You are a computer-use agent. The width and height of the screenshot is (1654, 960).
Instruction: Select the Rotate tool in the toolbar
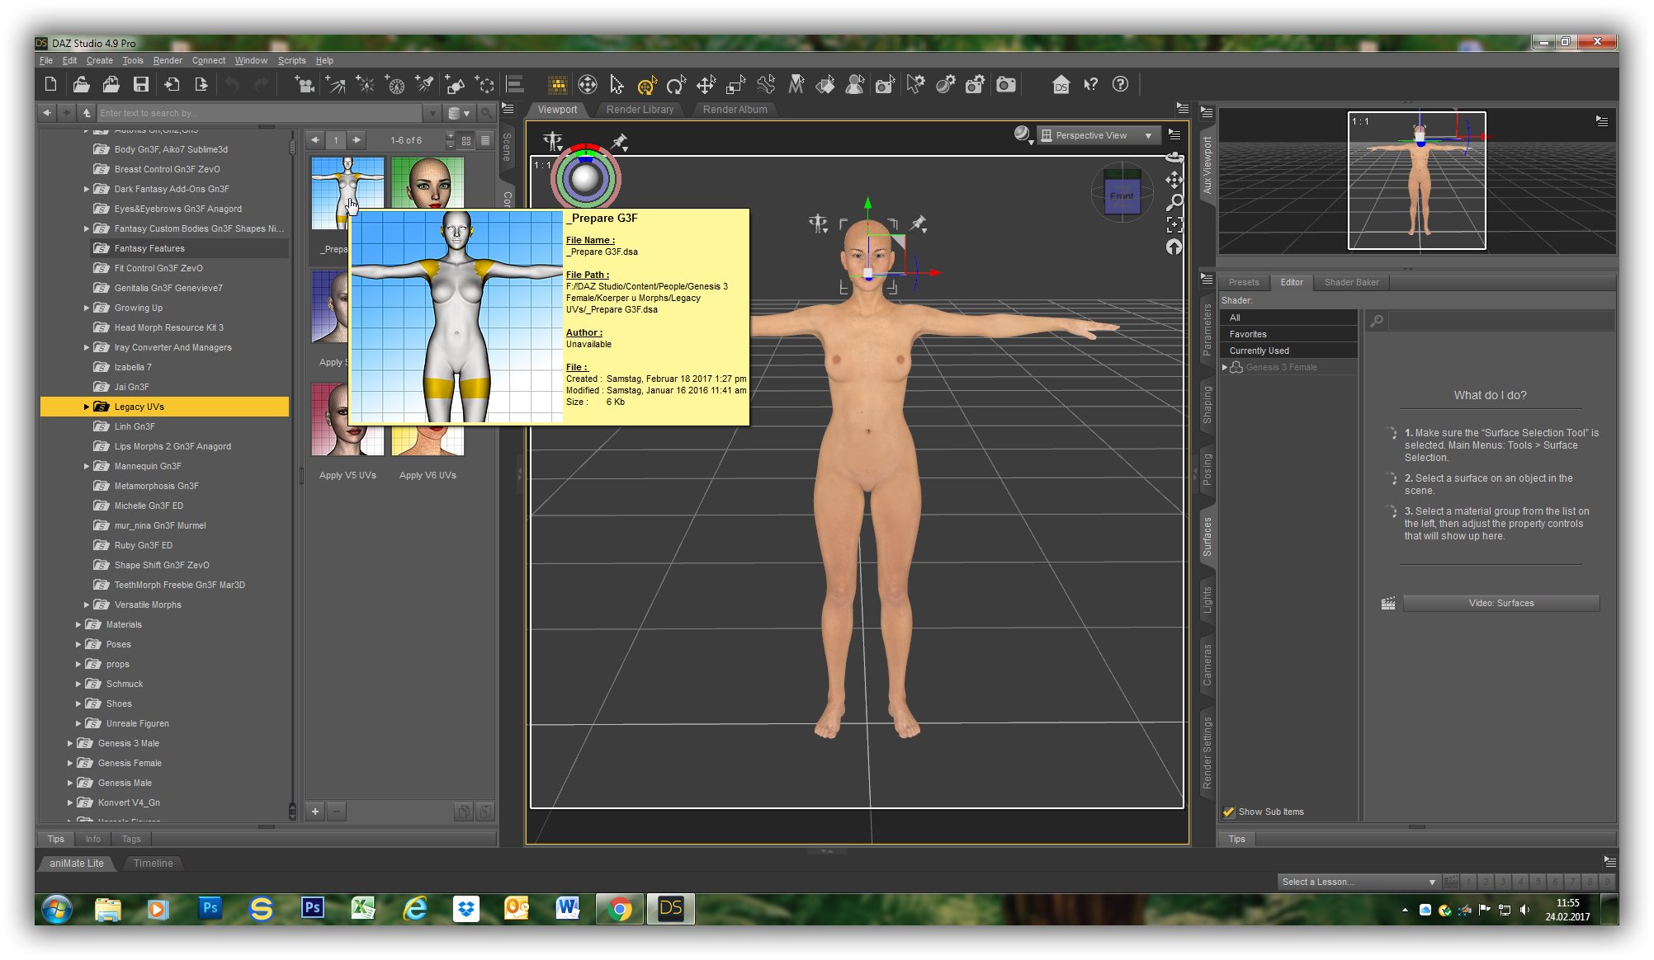pyautogui.click(x=676, y=85)
